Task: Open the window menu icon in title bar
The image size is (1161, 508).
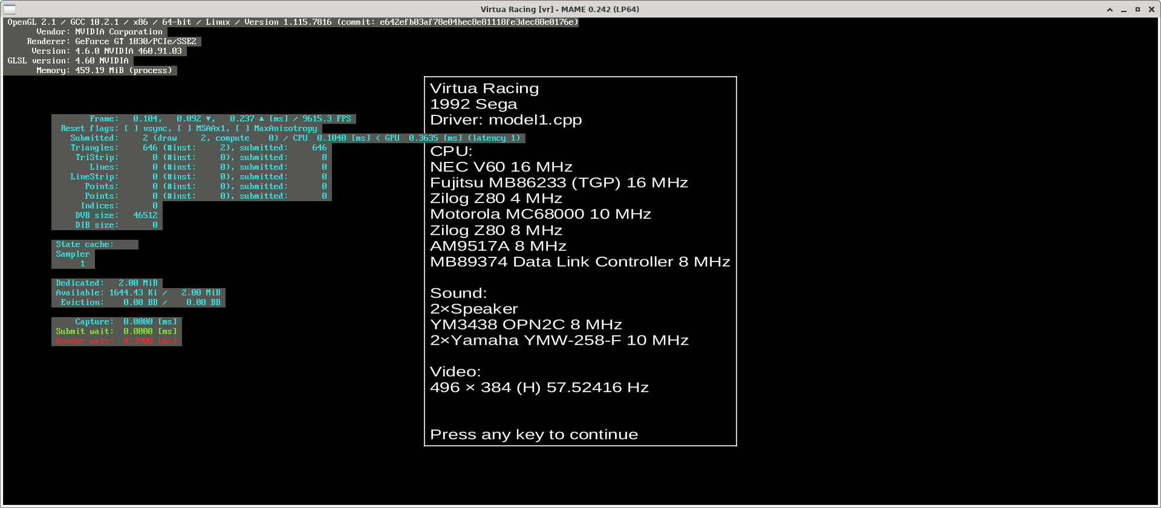Action: (x=10, y=9)
